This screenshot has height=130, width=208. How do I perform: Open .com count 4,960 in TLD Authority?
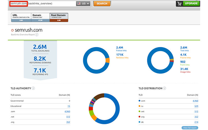pyautogui.click(x=67, y=111)
